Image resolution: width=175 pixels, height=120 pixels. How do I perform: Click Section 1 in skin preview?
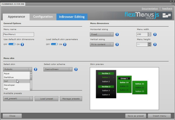tap(106, 73)
